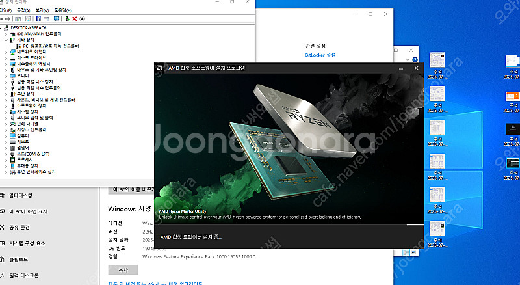This screenshot has height=285, width=520.
Task: Click the update device driver toolbar icon
Action: [67, 19]
